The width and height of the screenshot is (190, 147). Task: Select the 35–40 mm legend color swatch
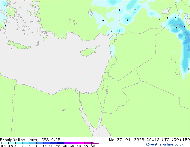tap(74, 143)
